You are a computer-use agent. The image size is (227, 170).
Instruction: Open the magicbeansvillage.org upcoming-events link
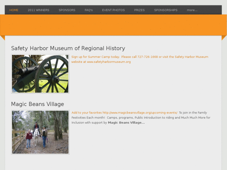(124, 113)
